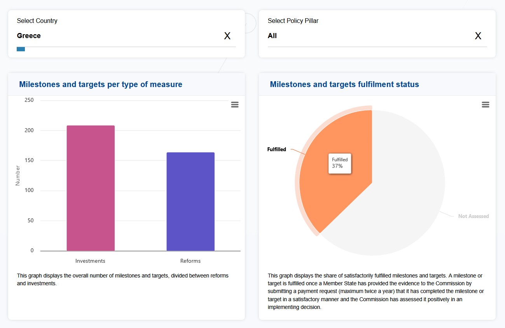Select the purple Reforms bar

190,201
